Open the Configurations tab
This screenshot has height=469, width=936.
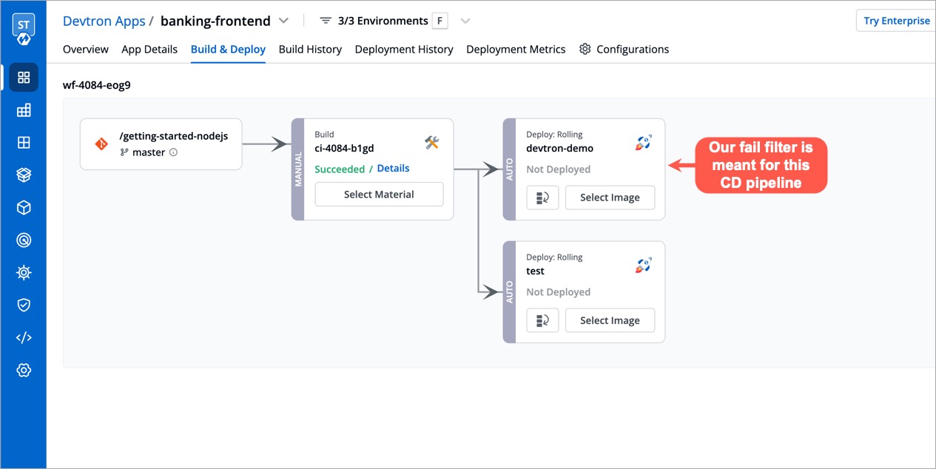[x=624, y=49]
